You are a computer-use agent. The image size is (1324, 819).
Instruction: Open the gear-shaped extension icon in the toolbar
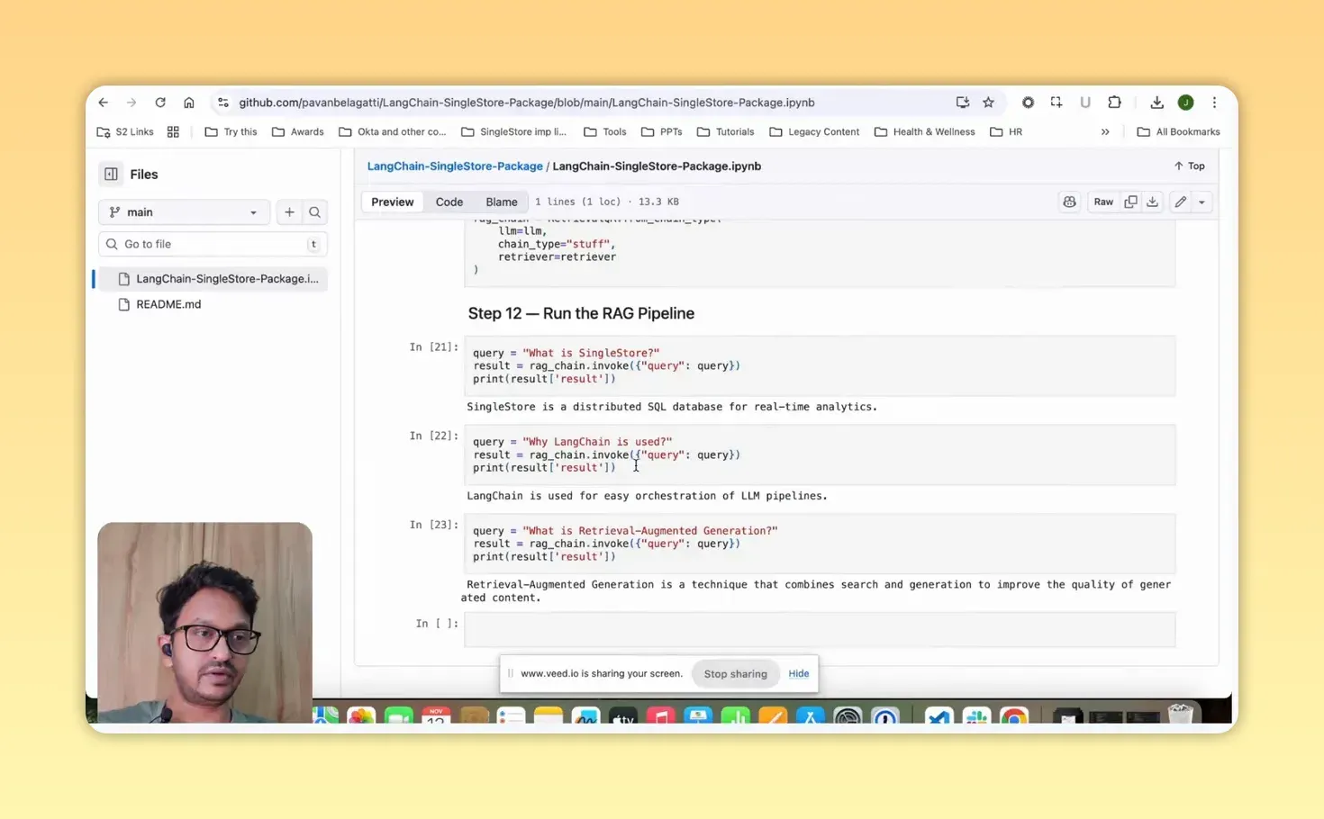[1028, 103]
